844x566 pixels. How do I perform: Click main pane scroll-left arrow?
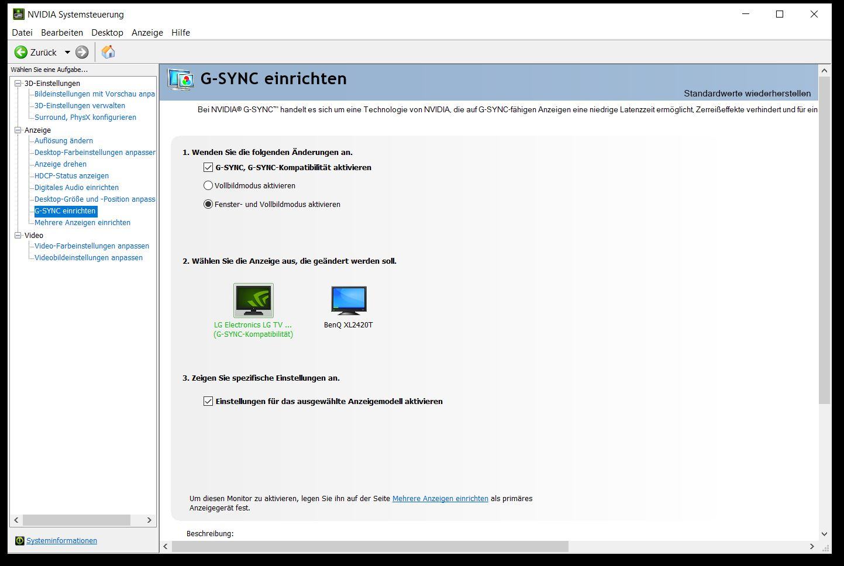coord(166,546)
